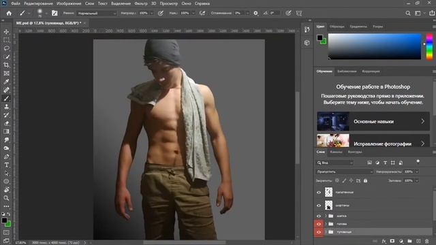Screen dimensions: 436x245
Task: Open the Файл menu
Action: tap(16, 3)
